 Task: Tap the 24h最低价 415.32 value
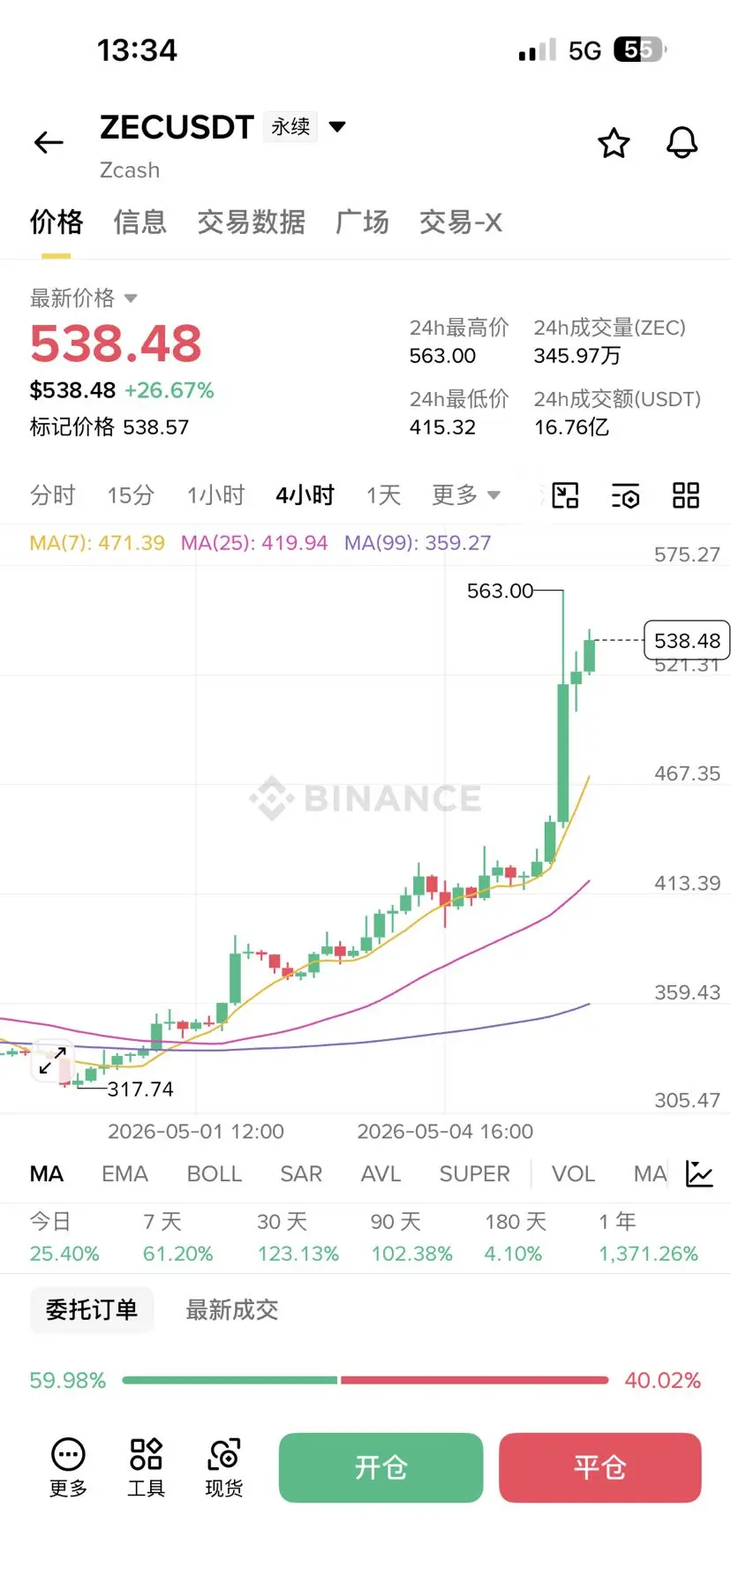point(442,427)
